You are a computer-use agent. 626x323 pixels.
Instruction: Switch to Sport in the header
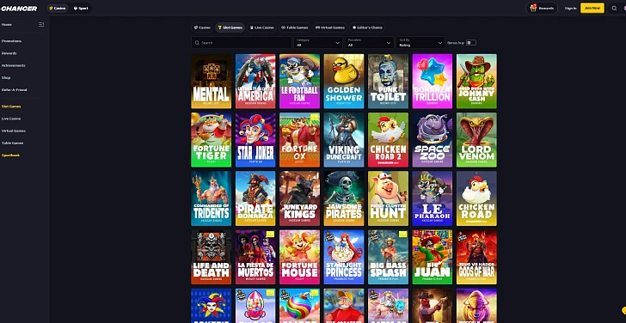point(81,9)
